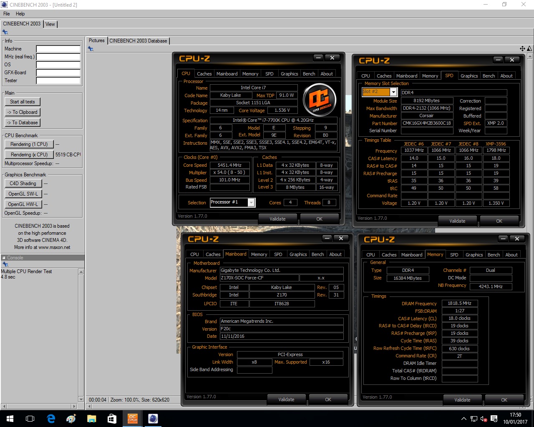Open File Explorer from the taskbar

[x=92, y=419]
